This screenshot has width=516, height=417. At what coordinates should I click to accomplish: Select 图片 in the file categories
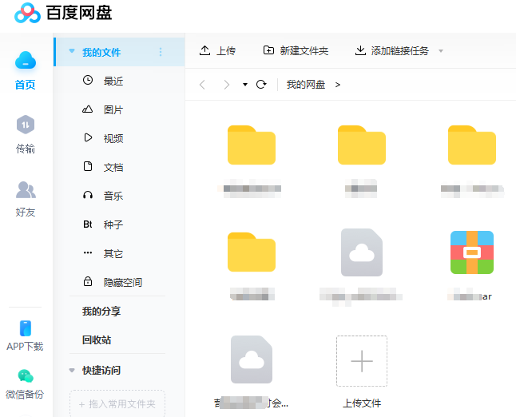[x=113, y=109]
